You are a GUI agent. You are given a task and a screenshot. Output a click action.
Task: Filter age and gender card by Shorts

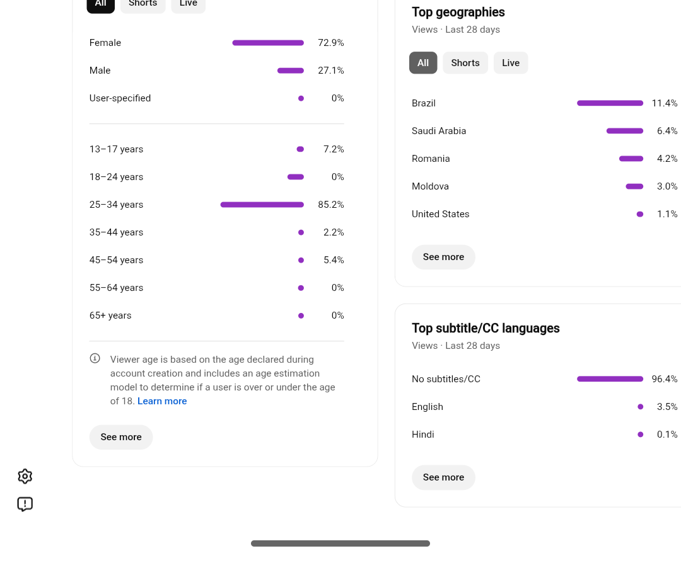pyautogui.click(x=143, y=4)
